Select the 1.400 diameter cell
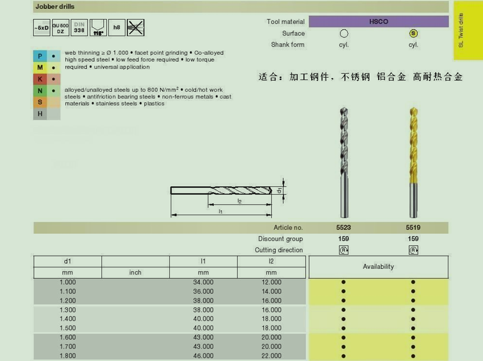This screenshot has height=361, width=483. (68, 319)
